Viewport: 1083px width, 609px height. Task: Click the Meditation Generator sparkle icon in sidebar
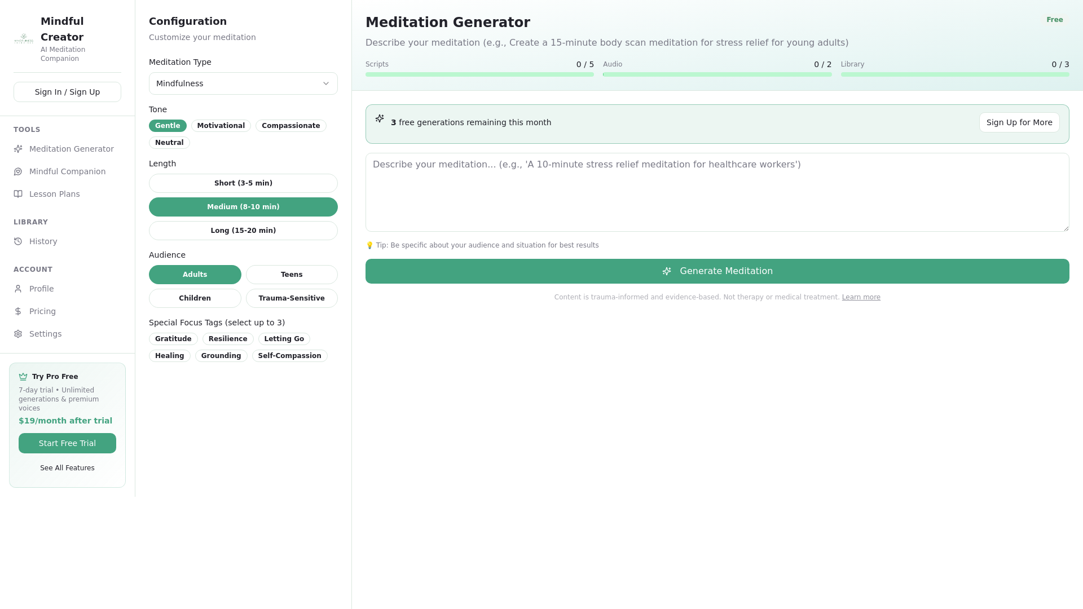(18, 149)
